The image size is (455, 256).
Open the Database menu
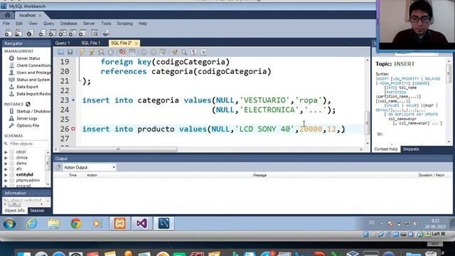tap(68, 23)
